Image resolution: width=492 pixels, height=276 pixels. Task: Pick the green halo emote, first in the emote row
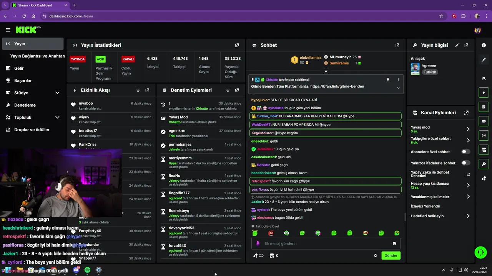point(255,233)
